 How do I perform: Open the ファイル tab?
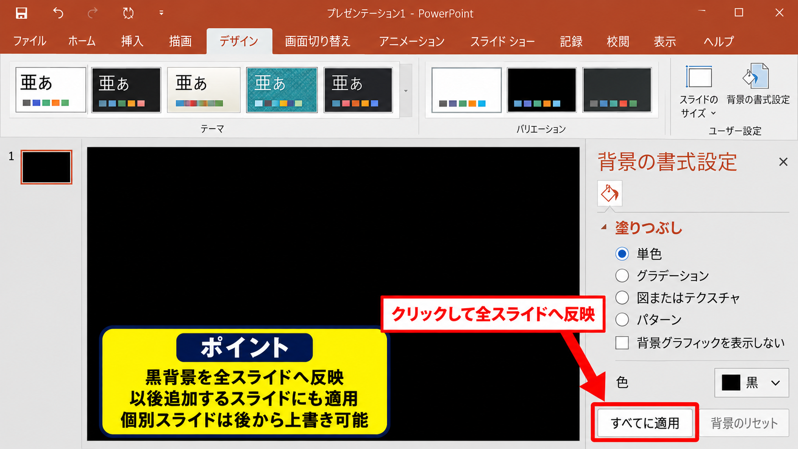[30, 42]
